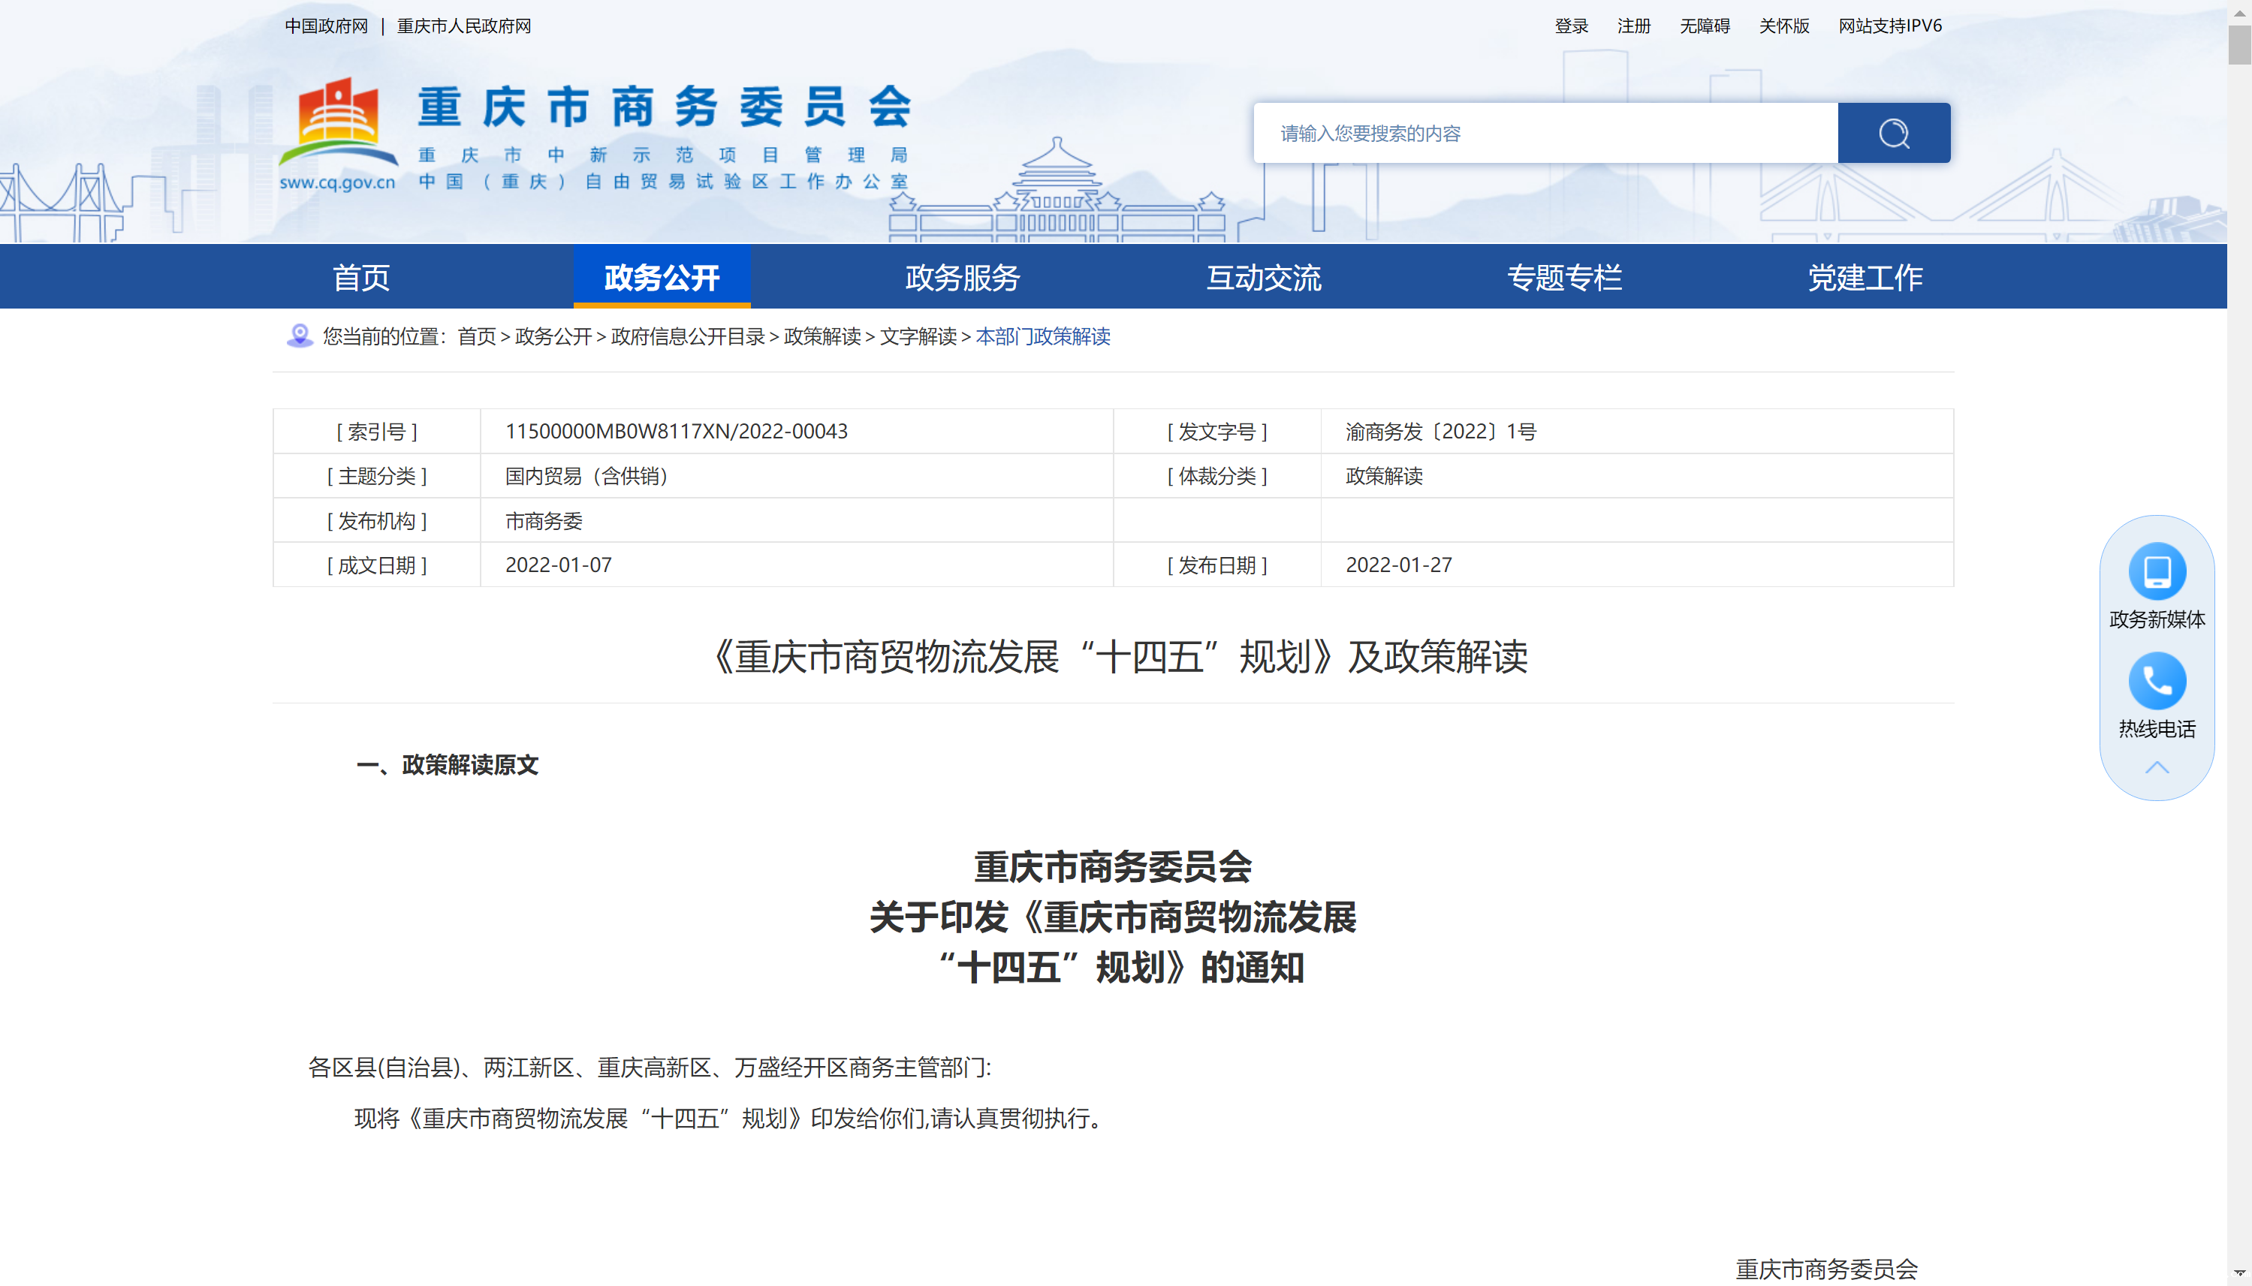The height and width of the screenshot is (1286, 2252).
Task: Open the 中国政府网 link
Action: pyautogui.click(x=326, y=26)
